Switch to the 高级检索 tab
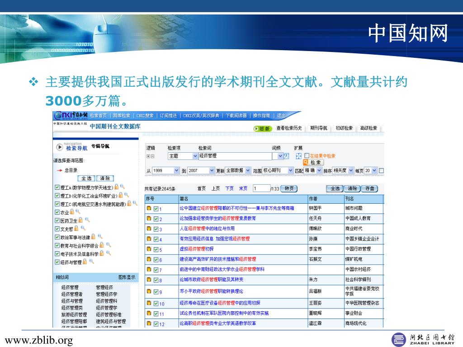463x347 pixels. point(369,128)
